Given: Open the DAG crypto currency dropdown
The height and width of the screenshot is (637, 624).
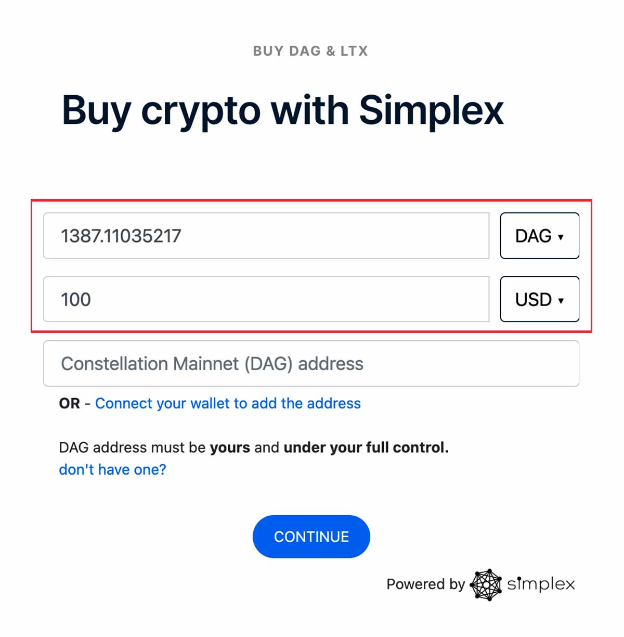Looking at the screenshot, I should (x=539, y=236).
